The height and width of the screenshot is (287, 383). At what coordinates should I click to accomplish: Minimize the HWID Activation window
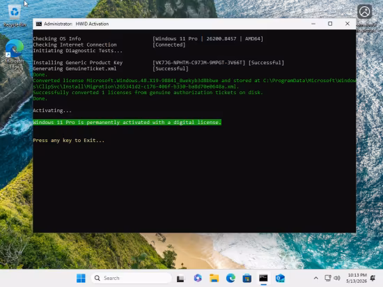(313, 24)
